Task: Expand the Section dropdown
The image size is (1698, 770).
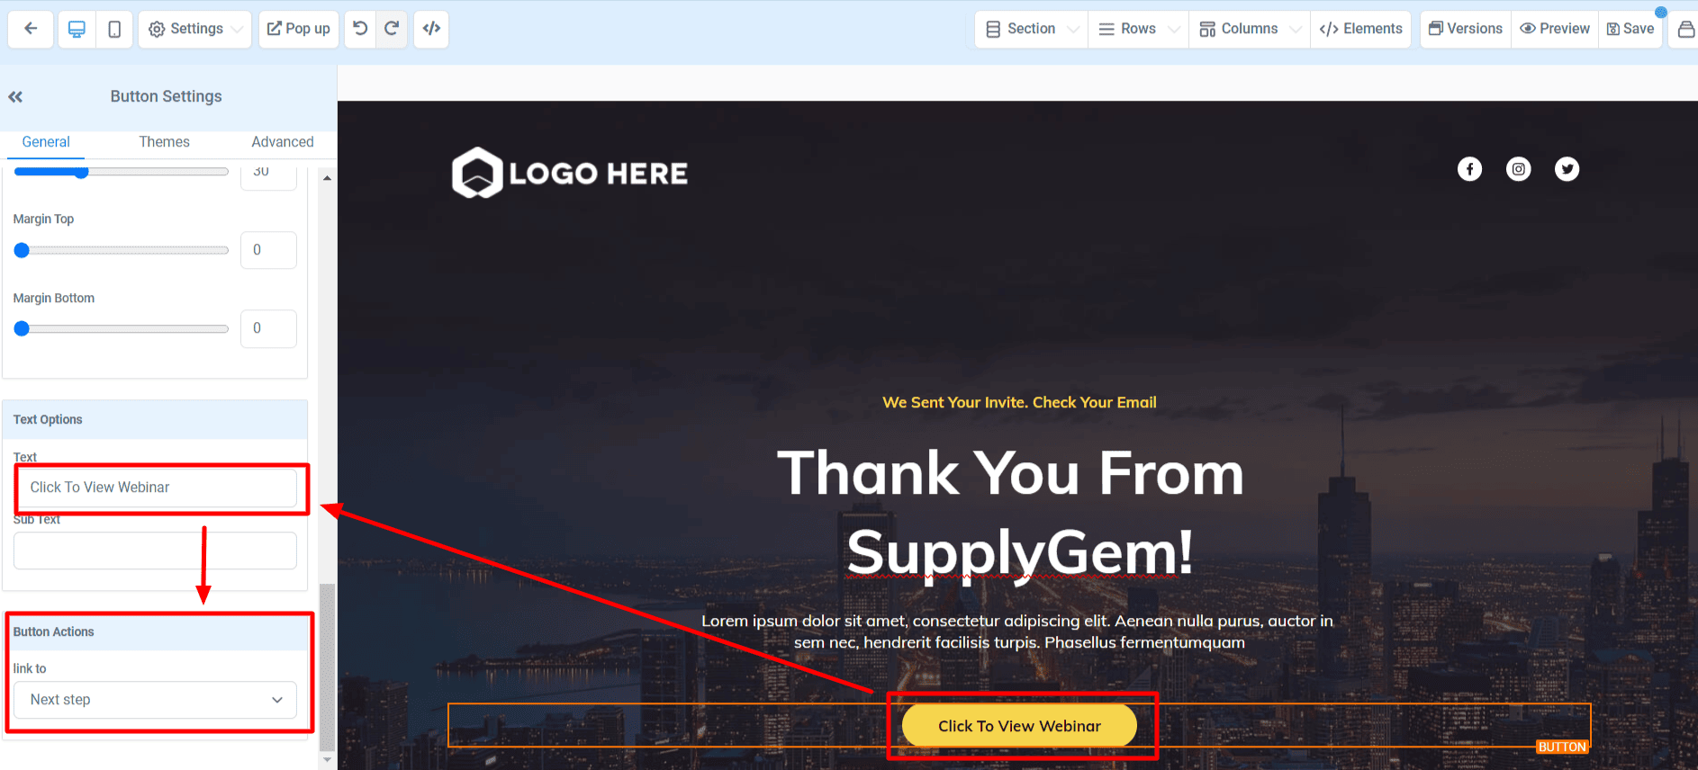Action: (x=1032, y=29)
